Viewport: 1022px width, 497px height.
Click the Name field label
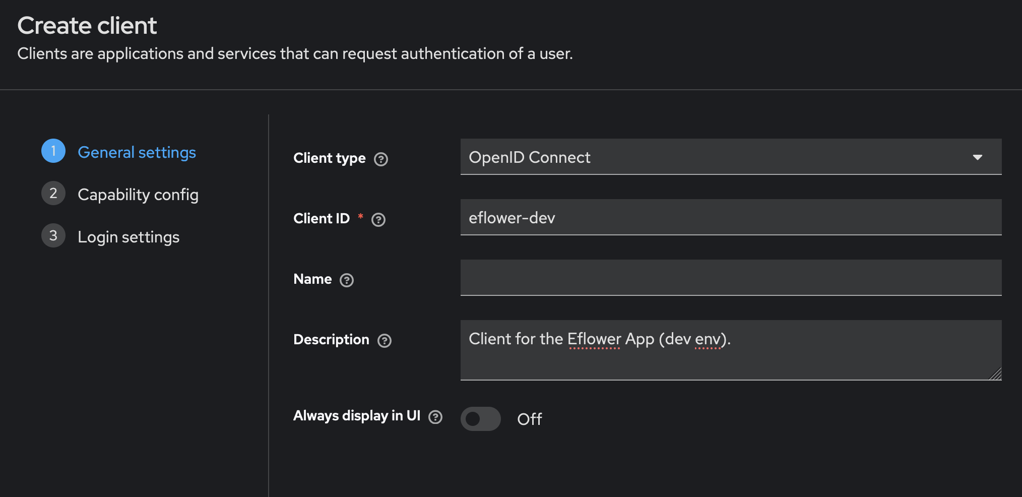(x=312, y=279)
